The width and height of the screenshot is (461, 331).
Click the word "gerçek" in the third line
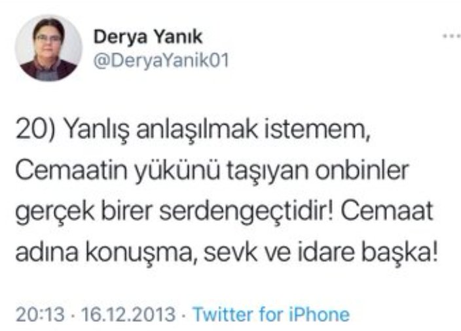click(55, 212)
